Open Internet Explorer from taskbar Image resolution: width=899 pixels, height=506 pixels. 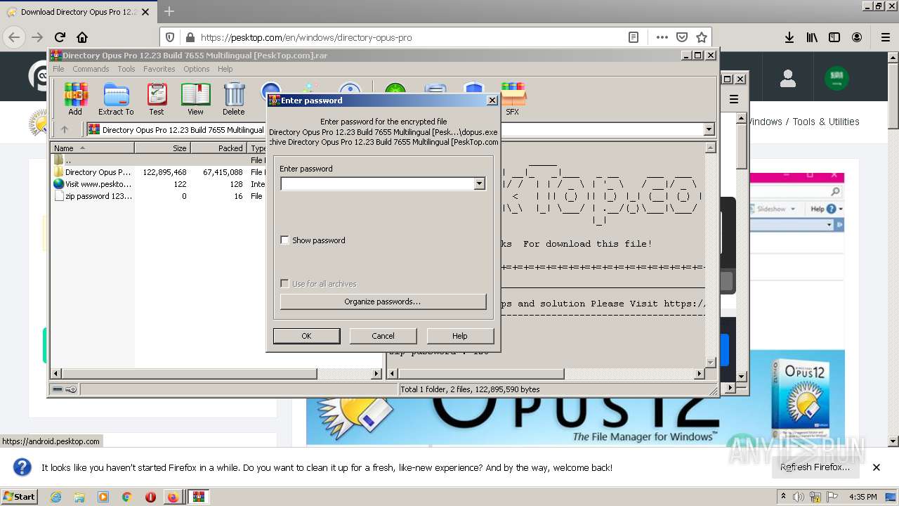click(x=55, y=497)
